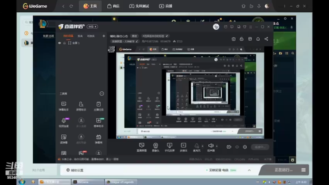
Task: Open WeGame user avatar in title bar
Action: click(x=267, y=6)
